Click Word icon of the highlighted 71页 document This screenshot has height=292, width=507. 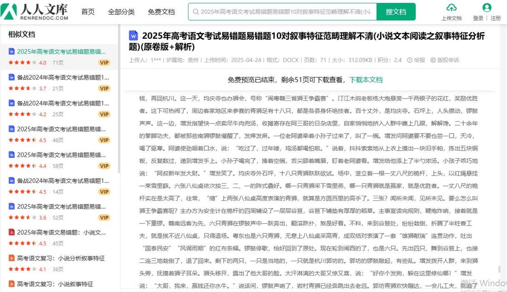click(x=12, y=52)
